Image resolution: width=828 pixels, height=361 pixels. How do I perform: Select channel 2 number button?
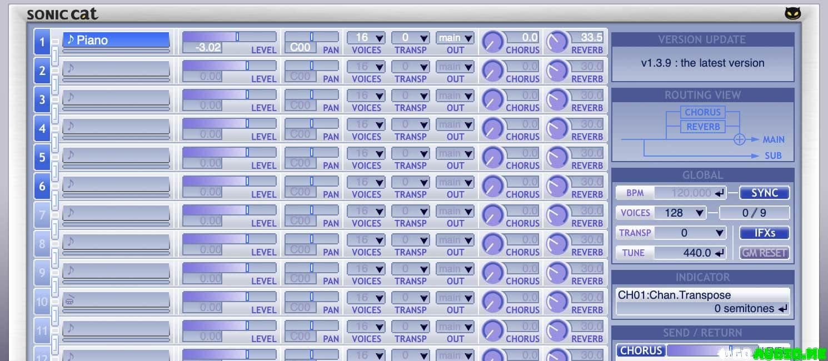click(x=42, y=71)
